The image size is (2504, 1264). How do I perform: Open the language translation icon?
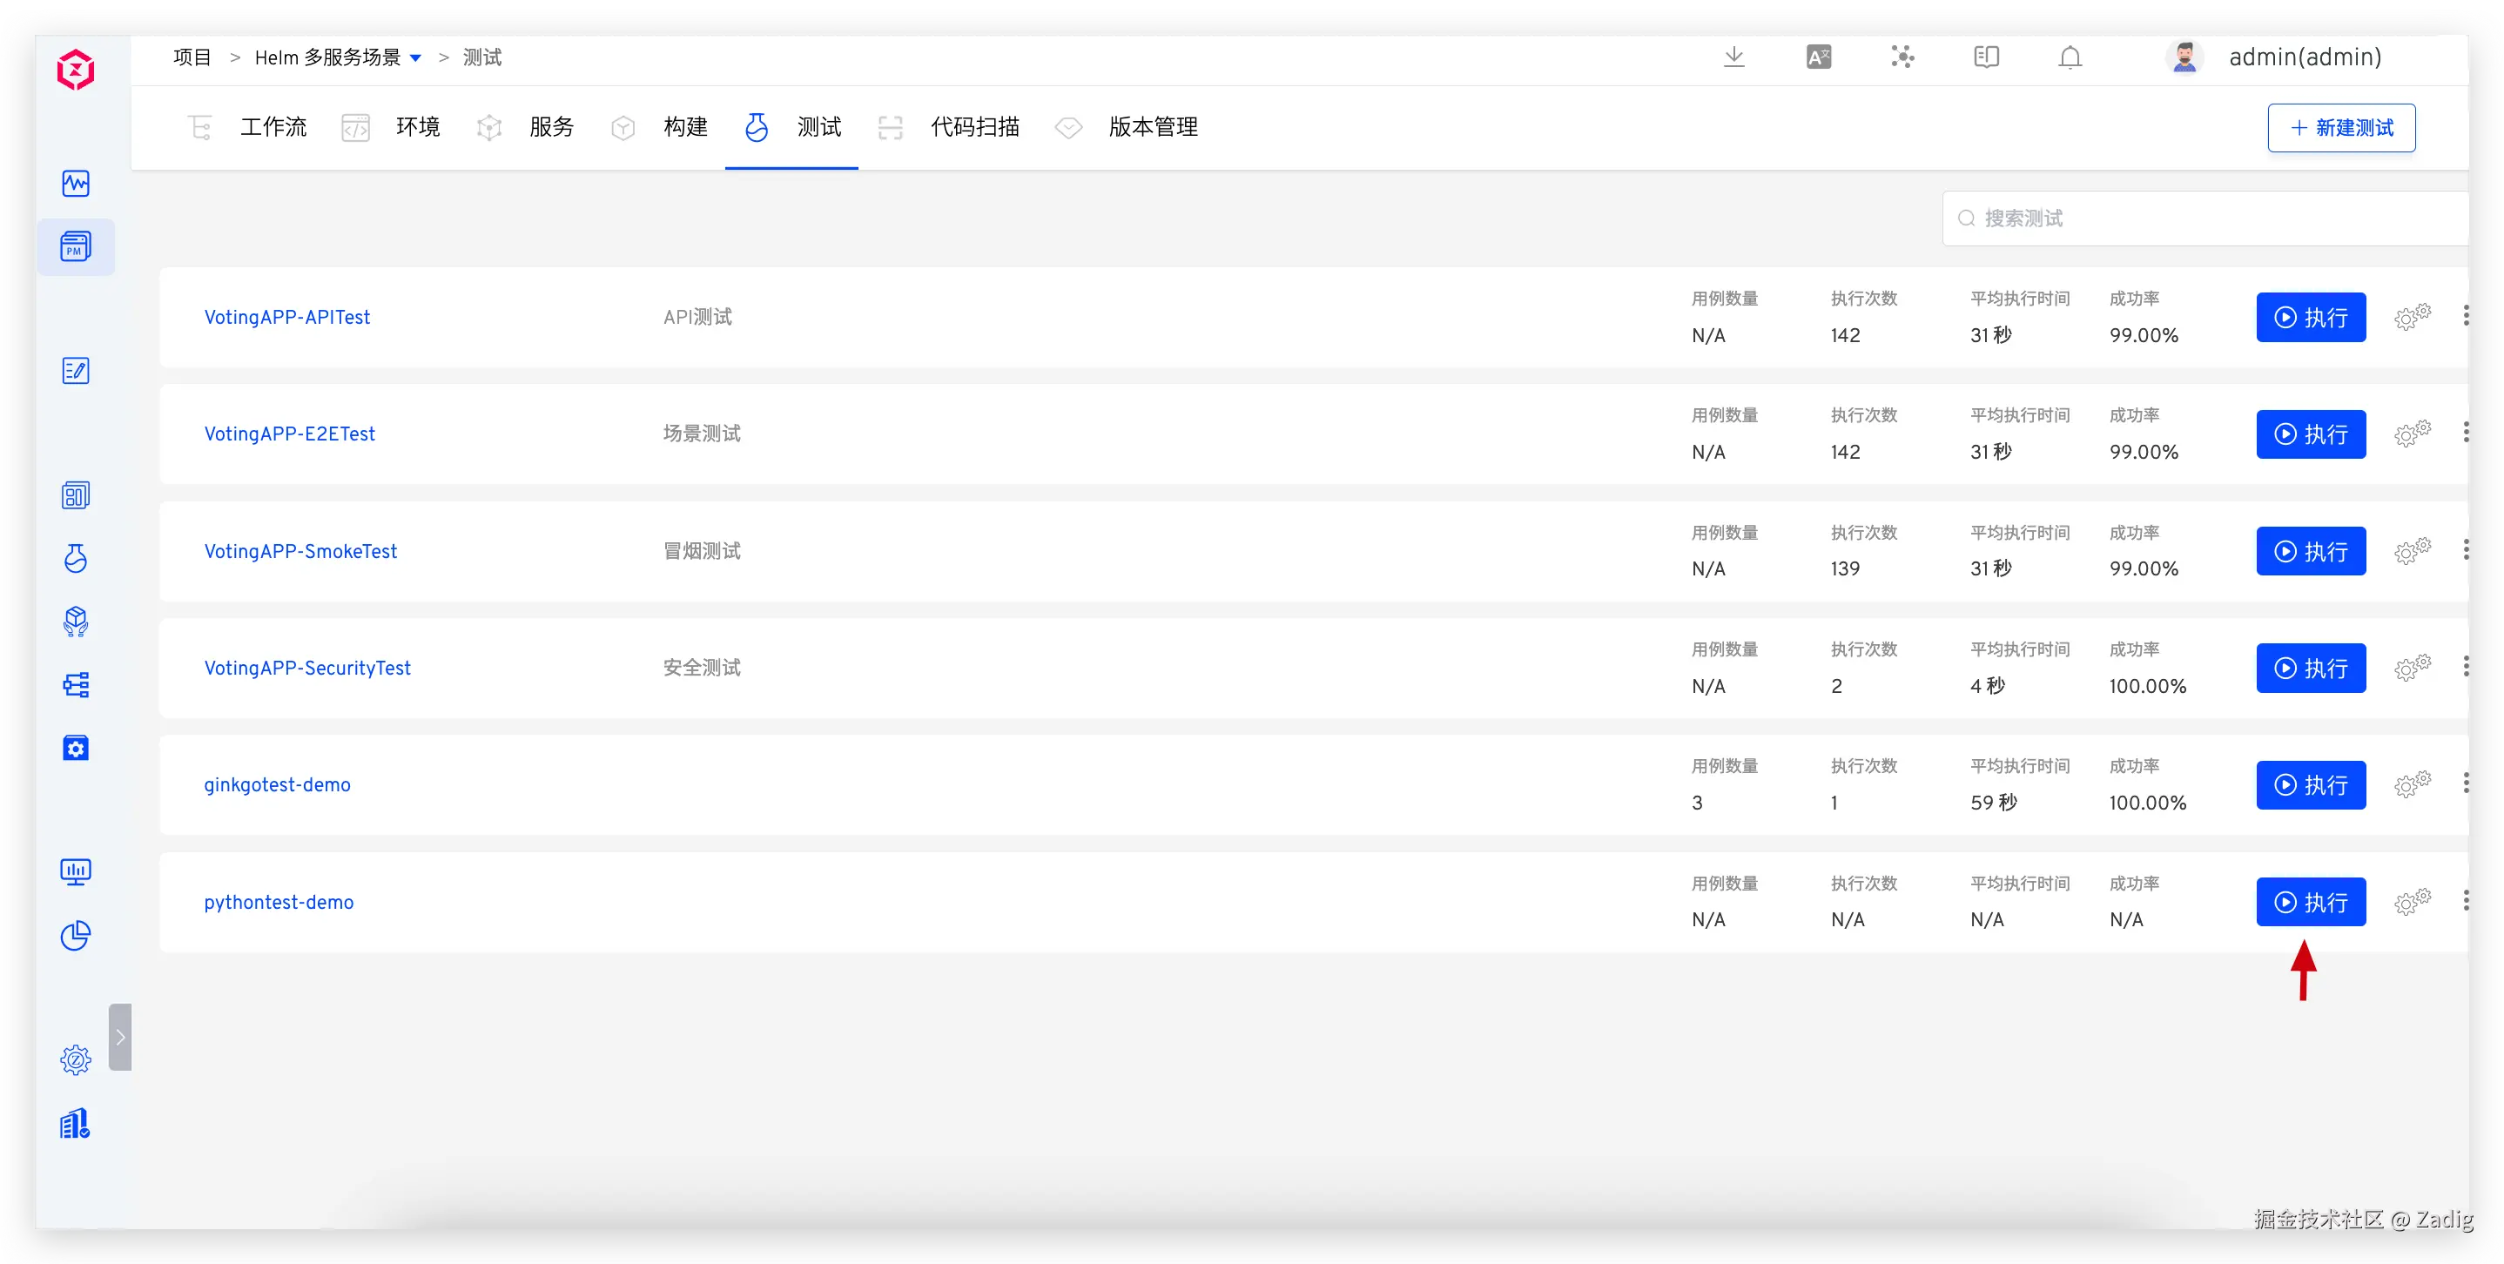pyautogui.click(x=1818, y=57)
